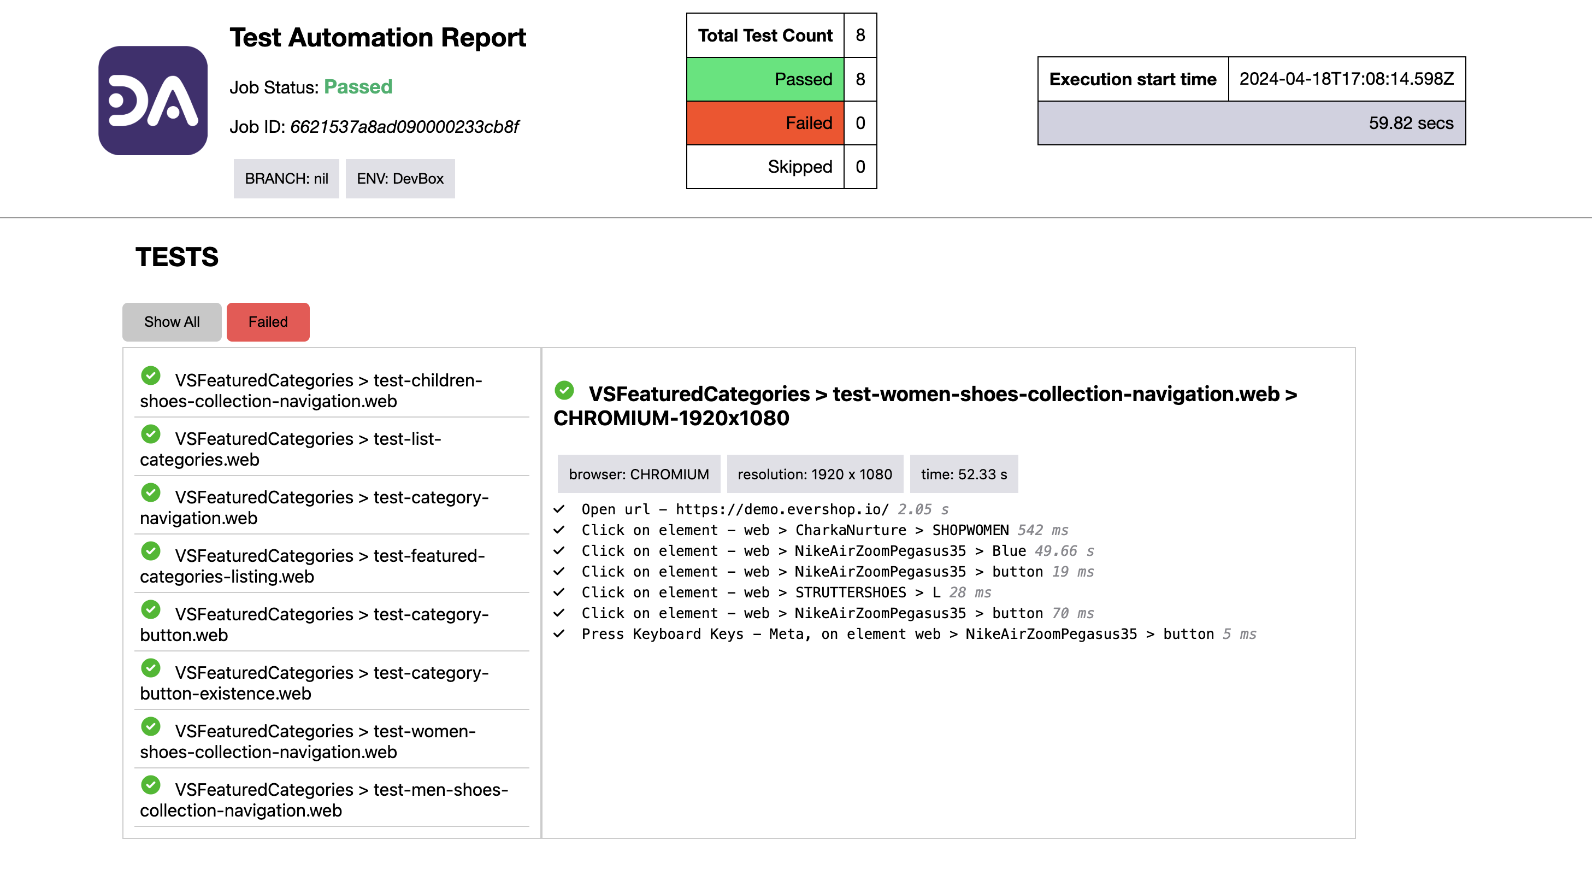Click green check beside test-category-navigation
The height and width of the screenshot is (869, 1592).
(150, 492)
